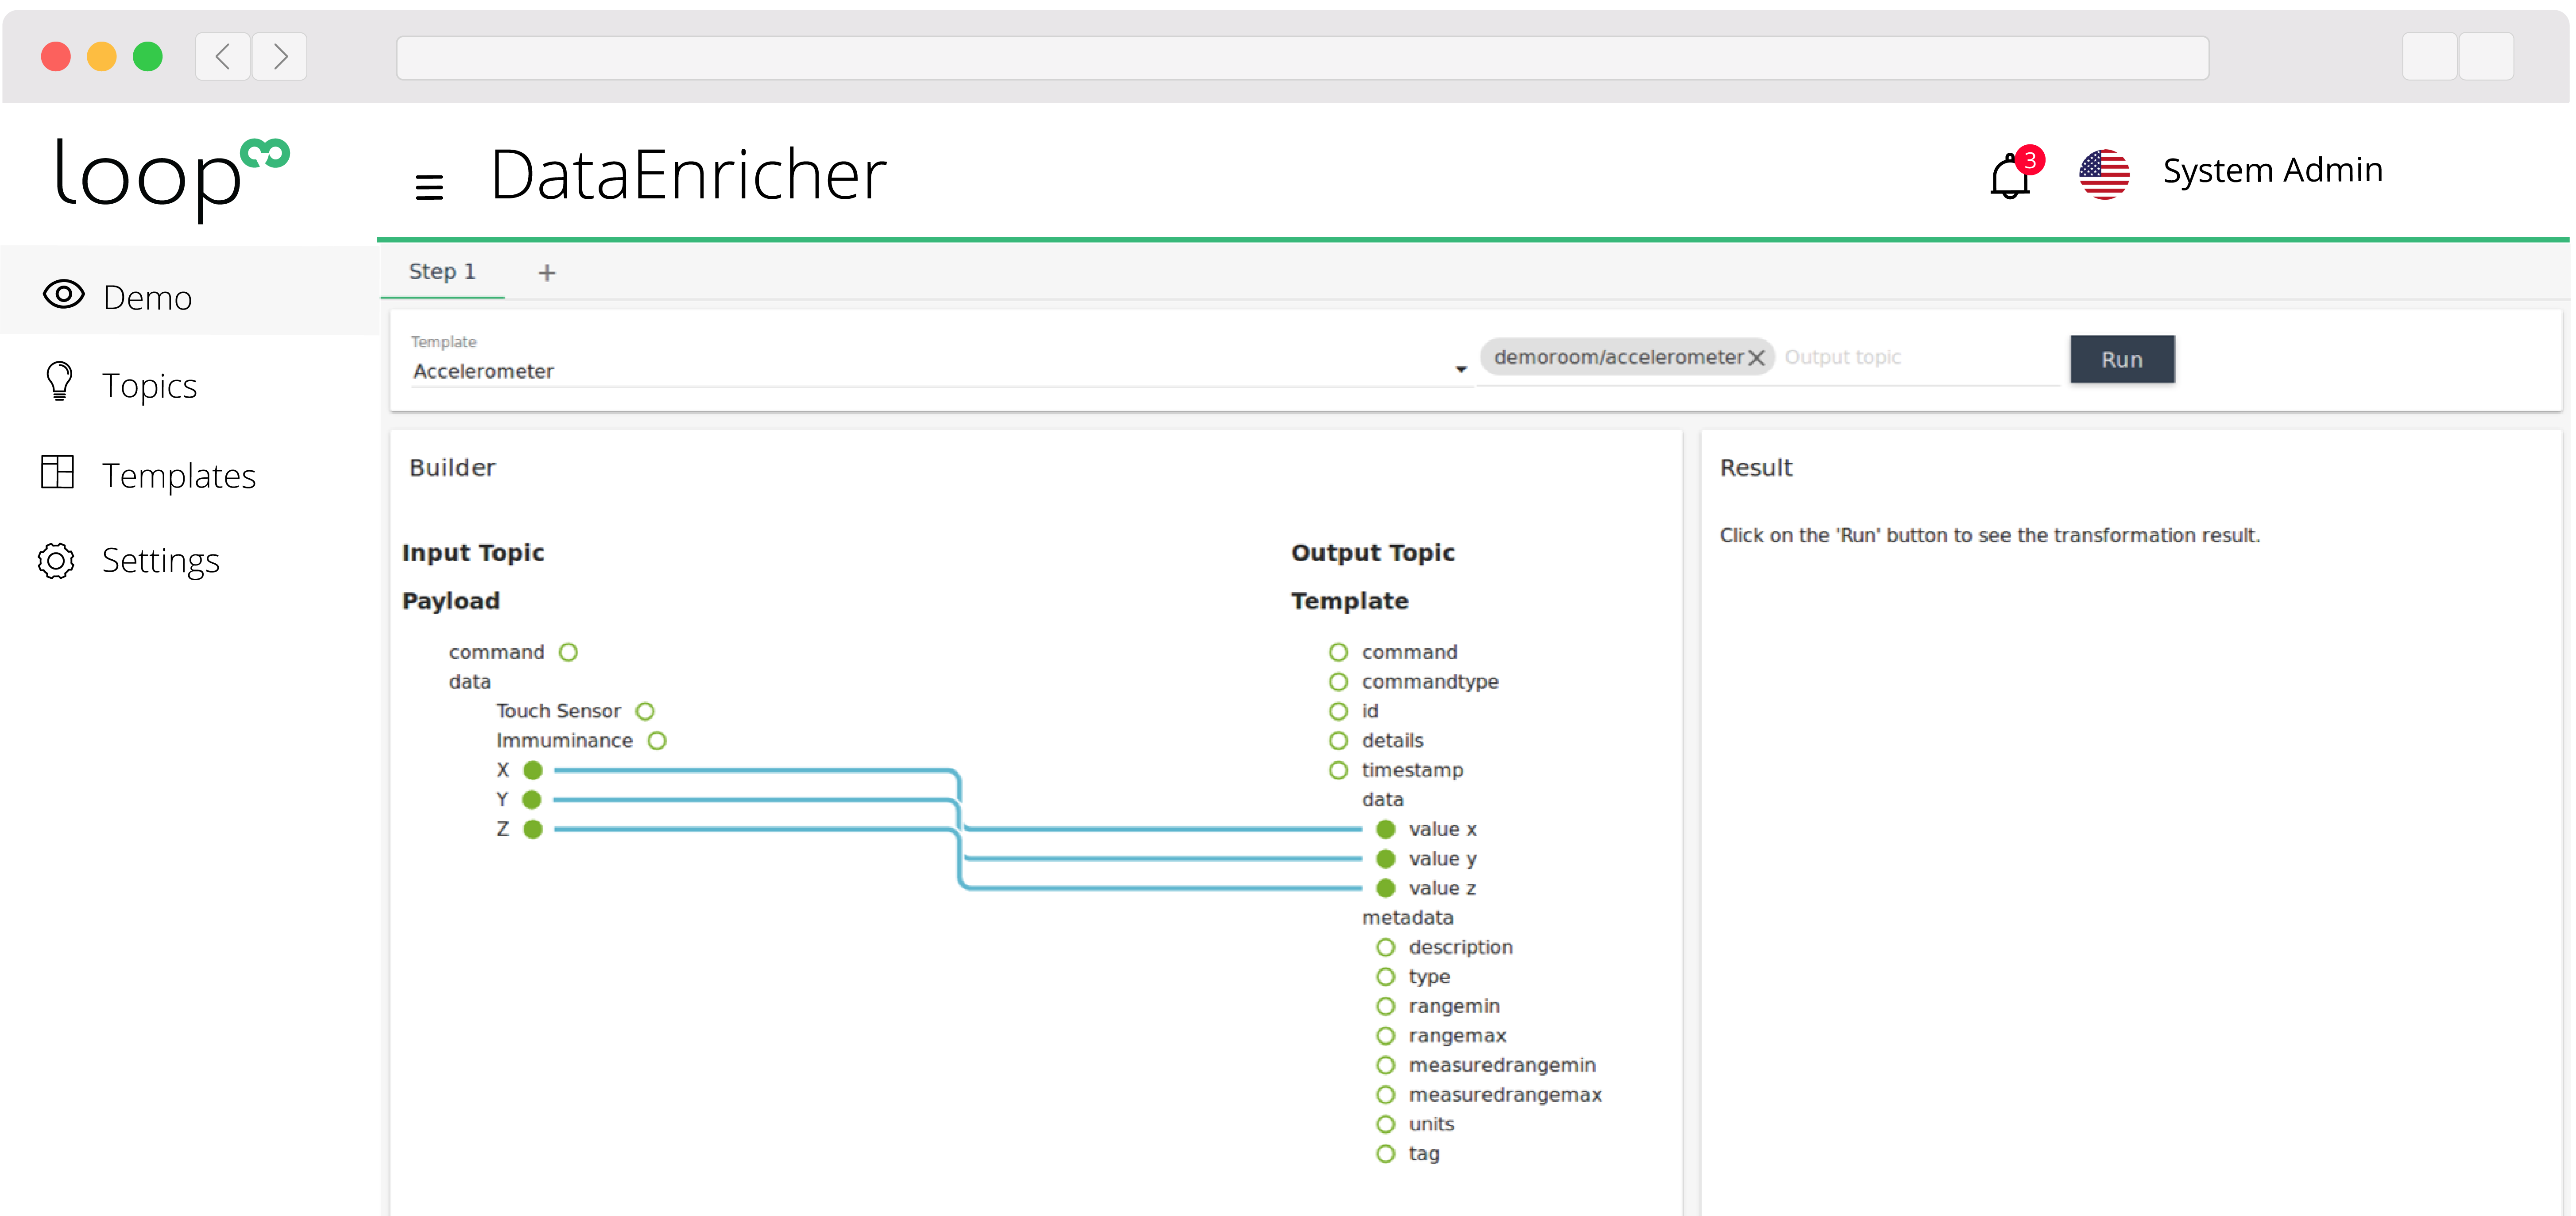
Task: Toggle the value y output node
Action: pos(1386,859)
